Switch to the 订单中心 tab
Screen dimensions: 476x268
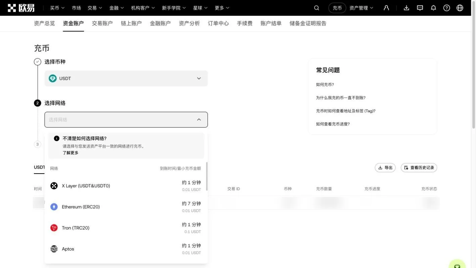click(x=218, y=23)
